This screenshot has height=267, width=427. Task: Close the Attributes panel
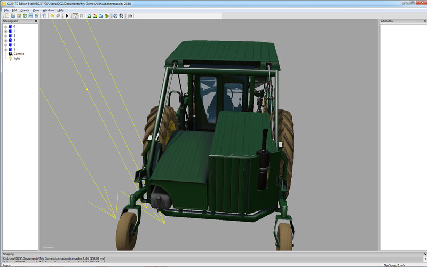point(424,21)
